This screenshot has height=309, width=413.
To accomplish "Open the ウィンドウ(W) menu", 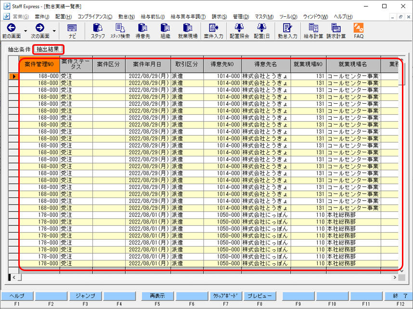I will point(315,16).
